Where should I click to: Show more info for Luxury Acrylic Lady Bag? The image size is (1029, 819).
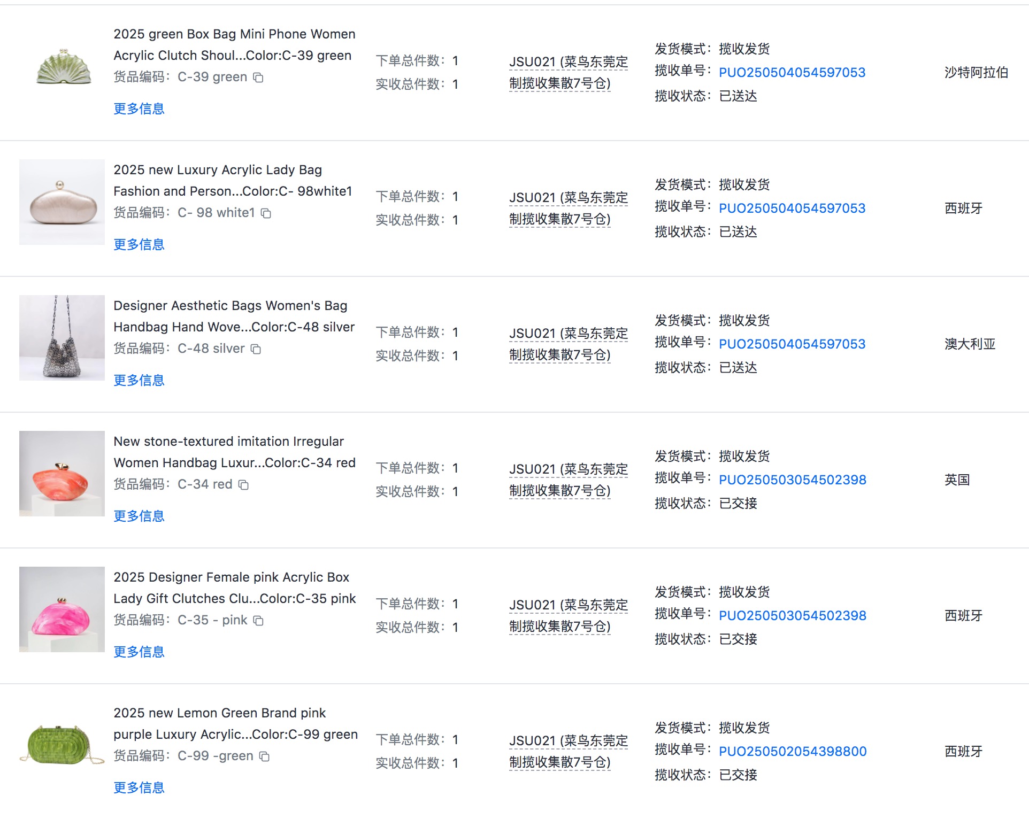point(139,244)
